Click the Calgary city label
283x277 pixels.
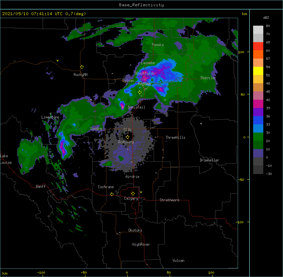pos(131,198)
